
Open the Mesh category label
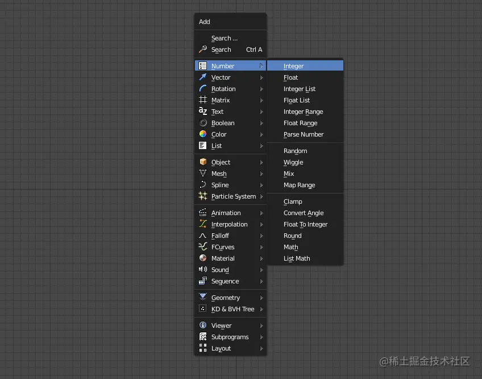tap(219, 174)
